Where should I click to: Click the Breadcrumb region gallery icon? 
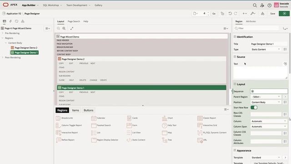coord(58,118)
